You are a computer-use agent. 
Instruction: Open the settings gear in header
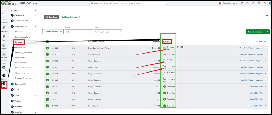click(x=259, y=3)
